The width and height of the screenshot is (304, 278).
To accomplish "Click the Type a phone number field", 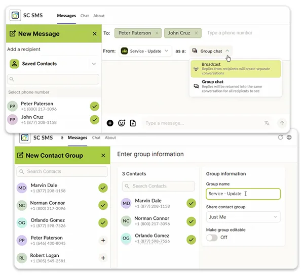I will coord(230,33).
